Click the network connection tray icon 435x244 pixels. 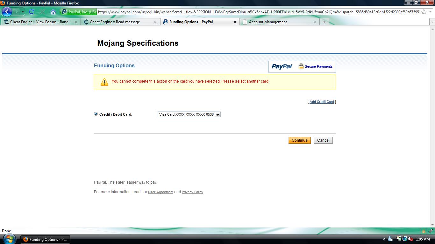point(405,239)
